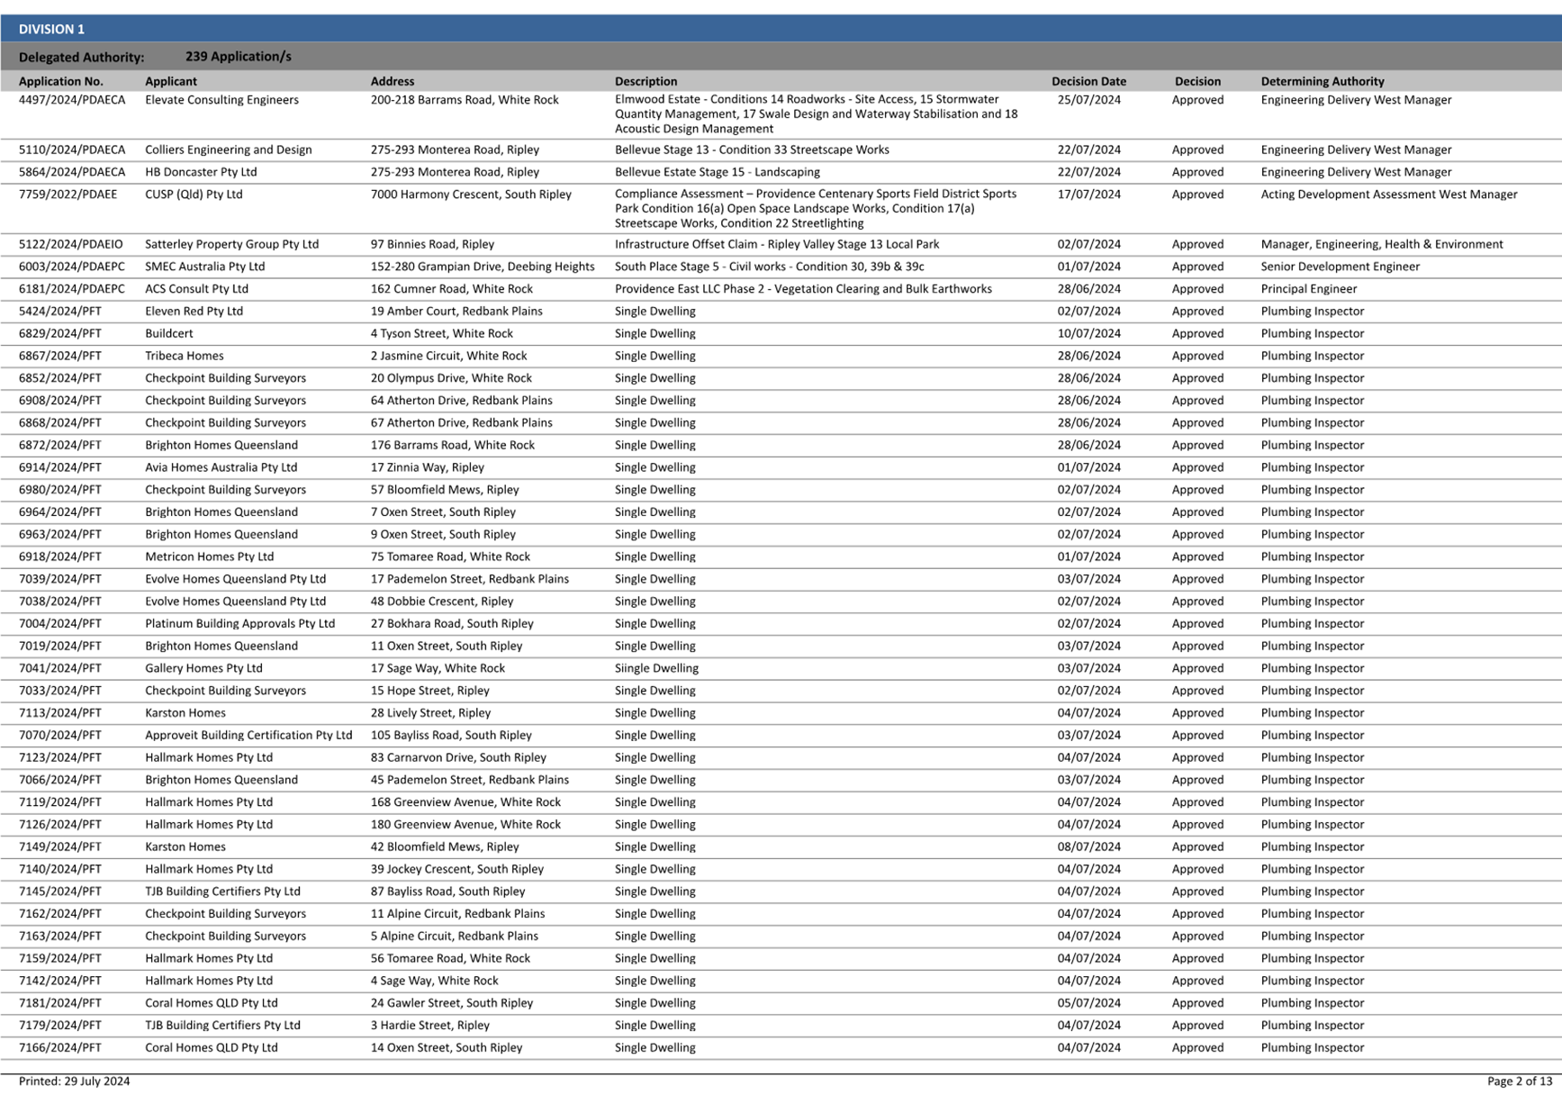Click the Gallery Homes Pty Ltd applicant

203,668
